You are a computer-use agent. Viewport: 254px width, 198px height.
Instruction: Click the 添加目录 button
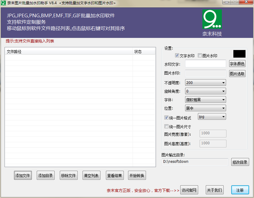coord(46,175)
